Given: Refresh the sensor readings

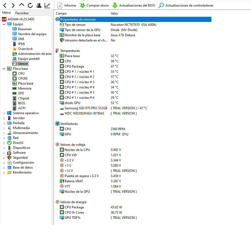Looking at the screenshot, I should tap(30, 5).
